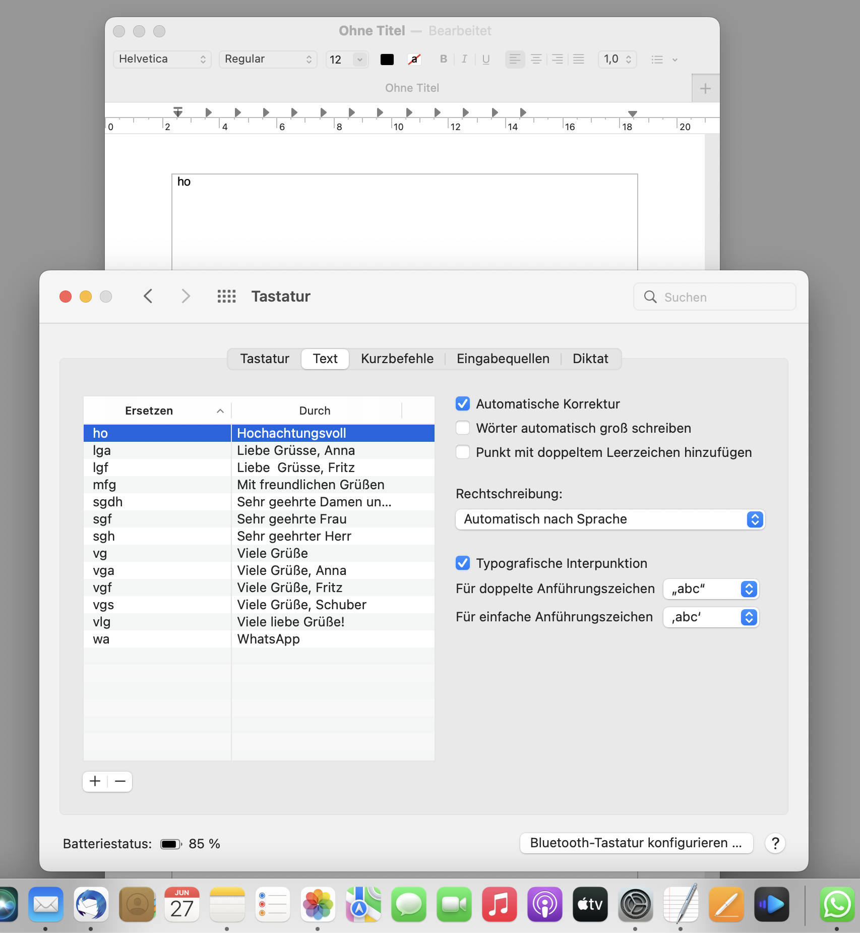860x933 pixels.
Task: Choose style for einfache Anführungszeichen
Action: click(x=711, y=617)
